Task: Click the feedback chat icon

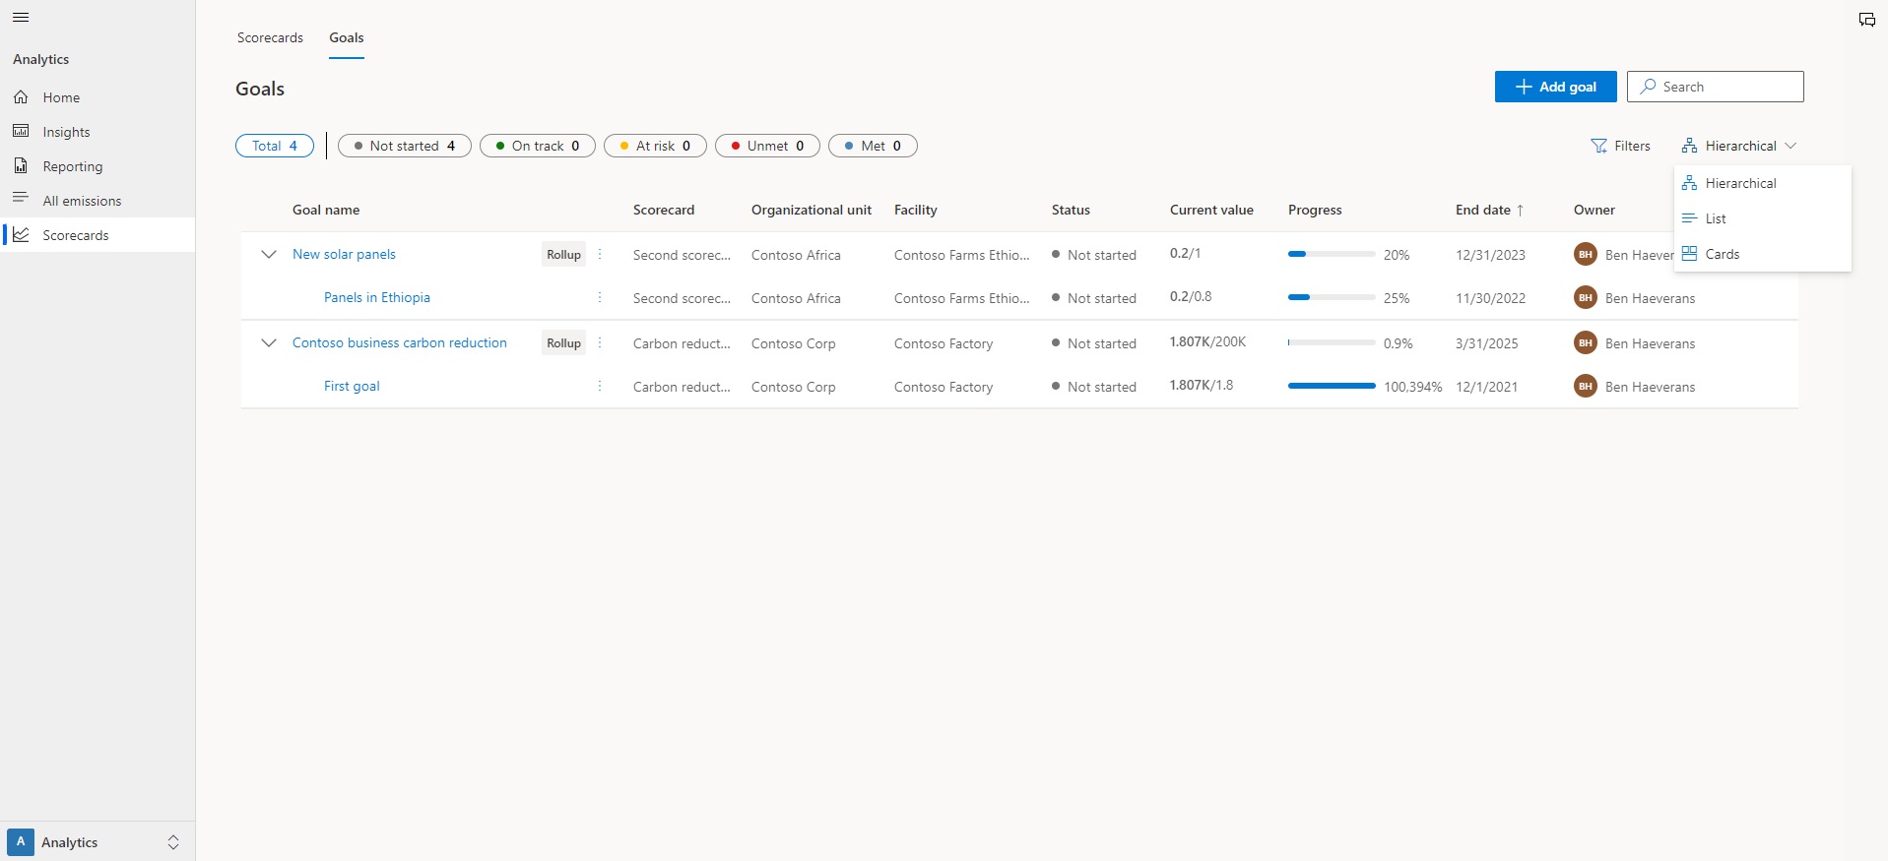Action: [x=1866, y=20]
